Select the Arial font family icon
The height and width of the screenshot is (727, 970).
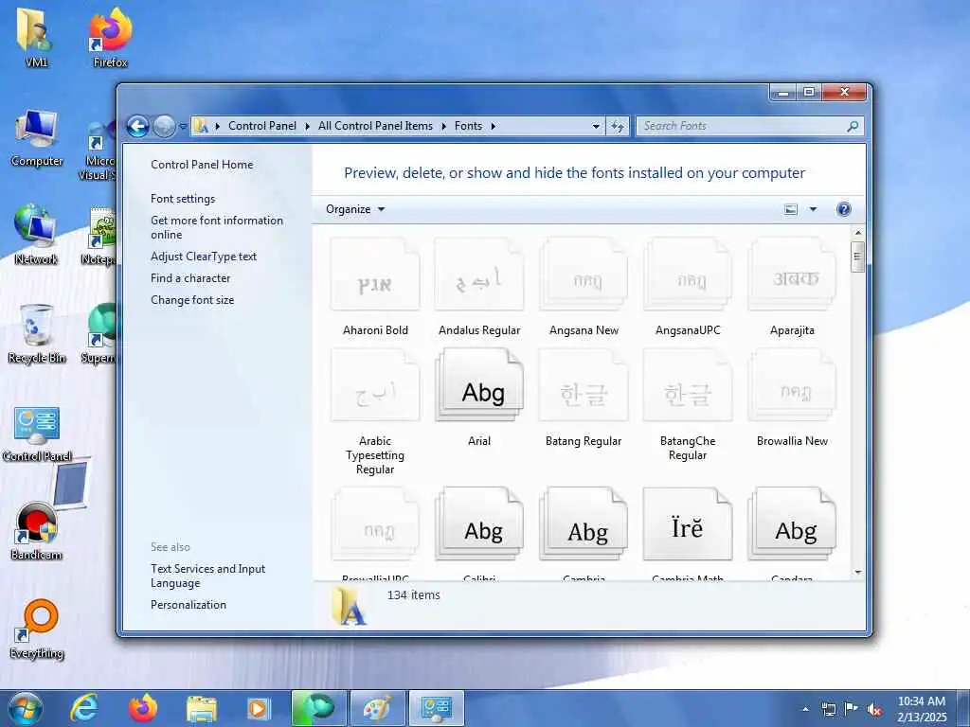click(x=479, y=386)
